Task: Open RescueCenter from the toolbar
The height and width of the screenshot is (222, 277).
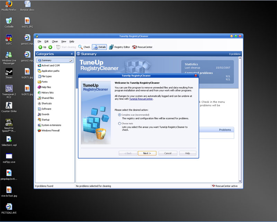Action: (x=142, y=47)
